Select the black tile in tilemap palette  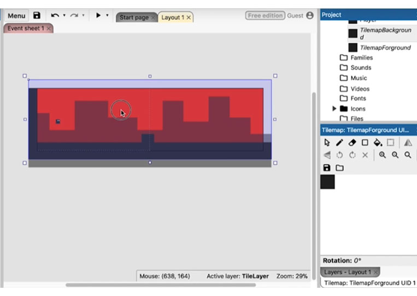click(327, 182)
